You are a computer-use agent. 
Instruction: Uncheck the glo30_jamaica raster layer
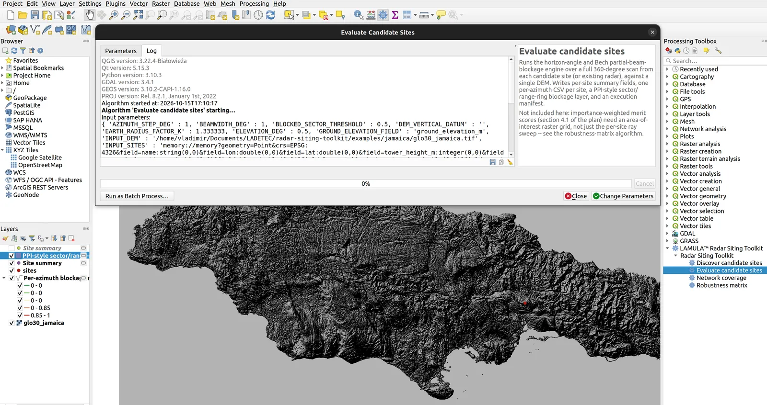click(x=12, y=323)
